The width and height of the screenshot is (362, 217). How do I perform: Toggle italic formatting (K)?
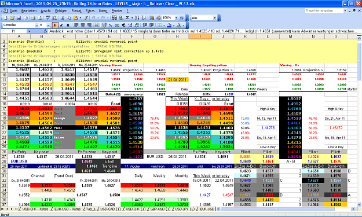[x=61, y=25]
